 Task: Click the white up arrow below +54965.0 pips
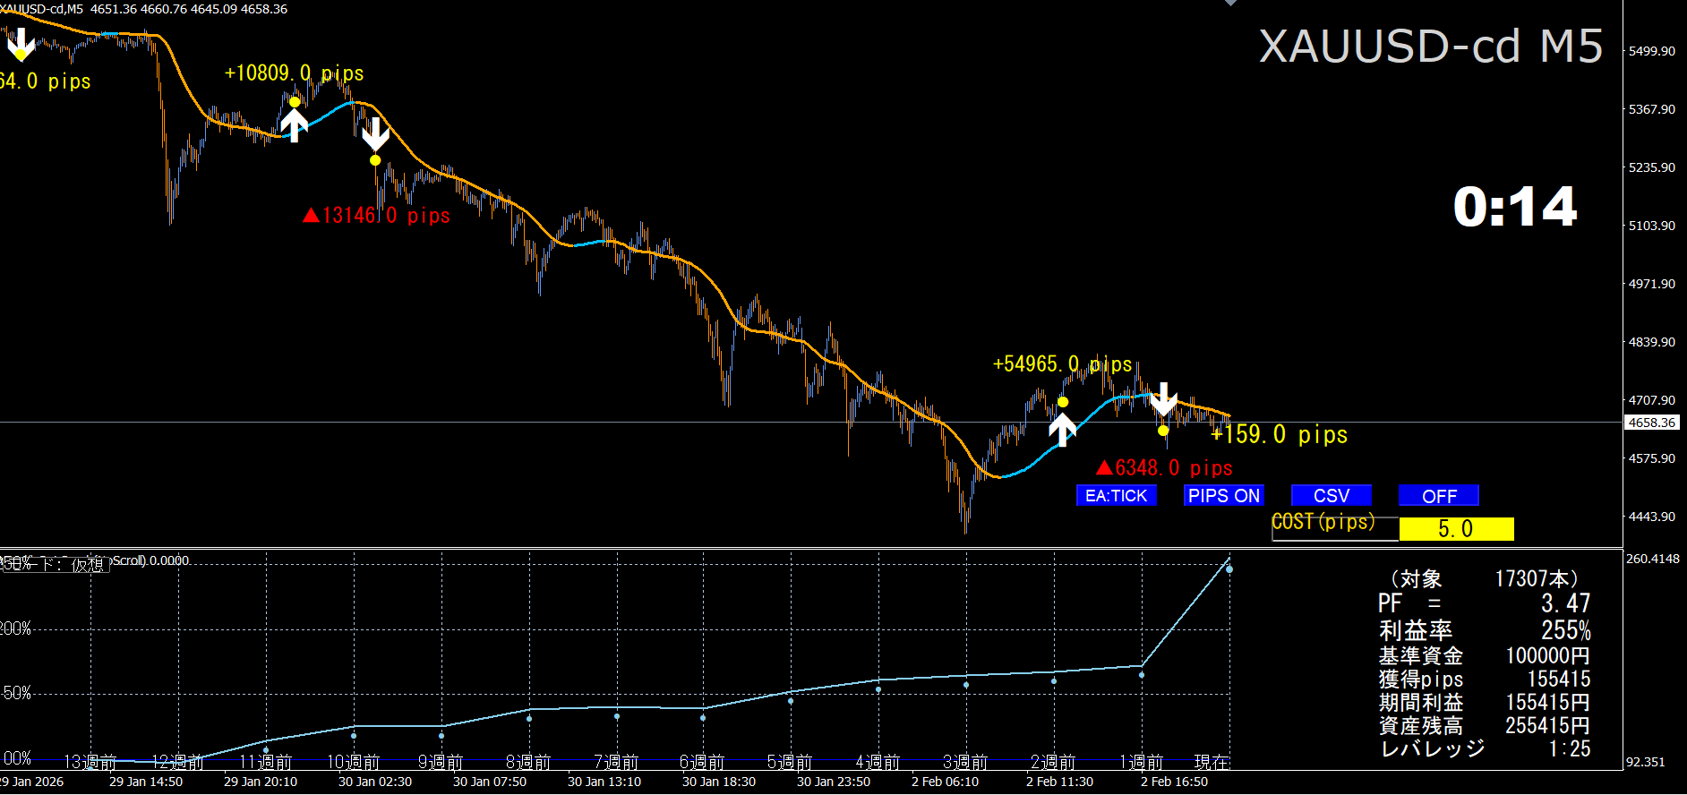(x=1062, y=429)
